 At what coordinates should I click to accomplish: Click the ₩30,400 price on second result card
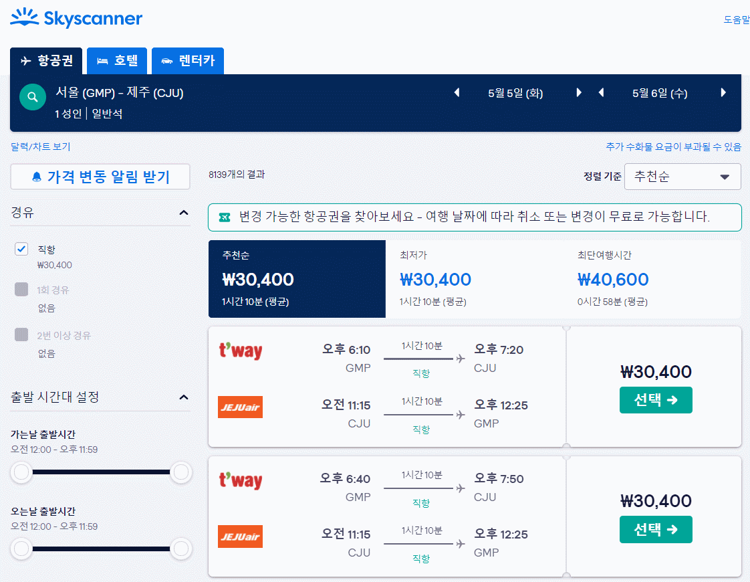point(656,501)
